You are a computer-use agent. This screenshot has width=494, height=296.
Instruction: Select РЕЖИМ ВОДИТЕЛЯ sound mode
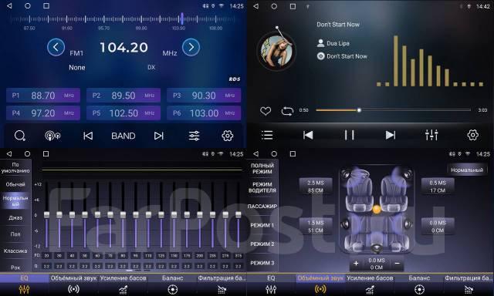[x=262, y=187]
